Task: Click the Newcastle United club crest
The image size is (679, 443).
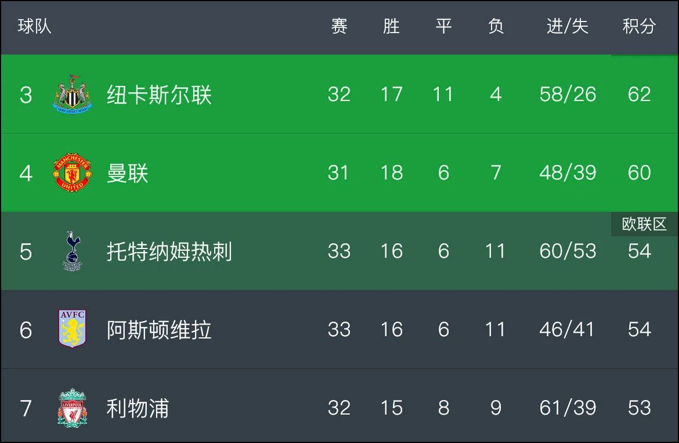Action: [73, 95]
